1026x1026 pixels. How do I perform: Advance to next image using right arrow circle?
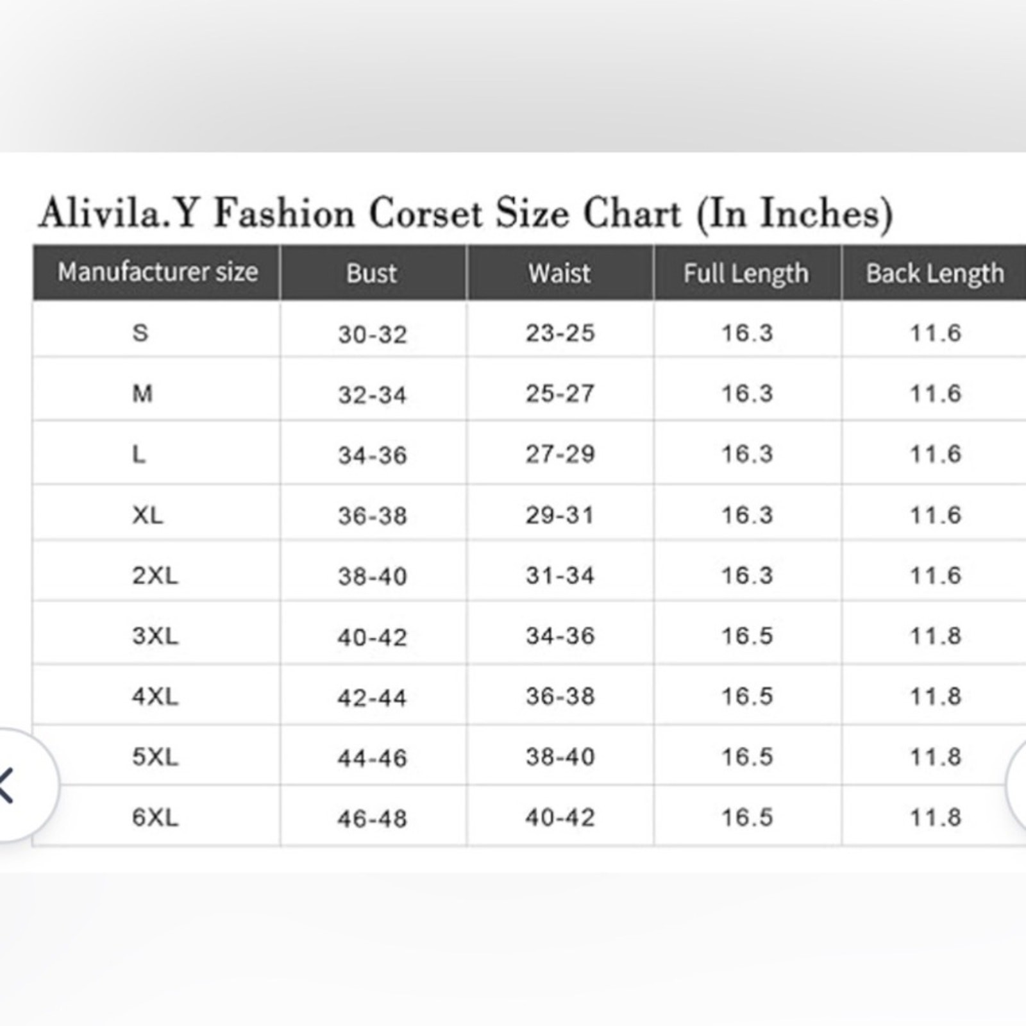tap(1017, 785)
